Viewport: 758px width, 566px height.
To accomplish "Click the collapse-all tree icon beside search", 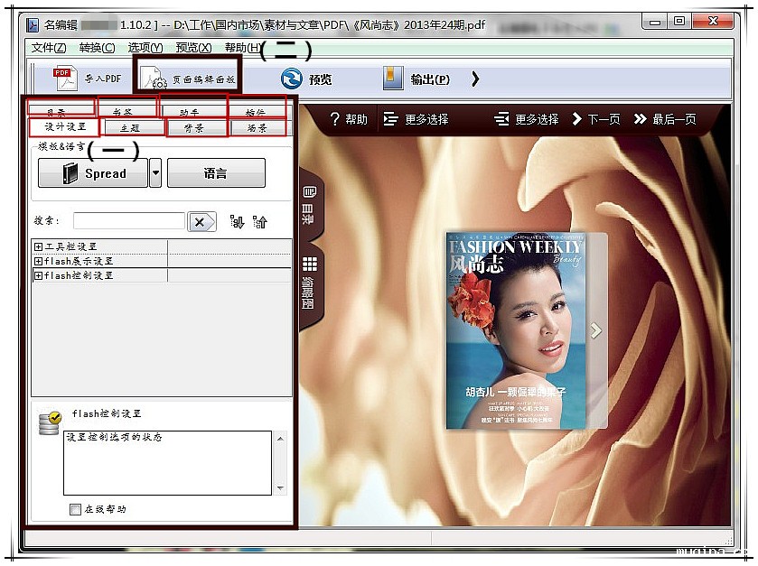I will pyautogui.click(x=260, y=221).
